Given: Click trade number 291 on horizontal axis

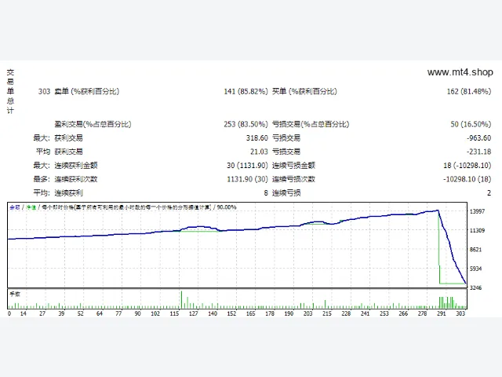Looking at the screenshot, I should pyautogui.click(x=441, y=313).
